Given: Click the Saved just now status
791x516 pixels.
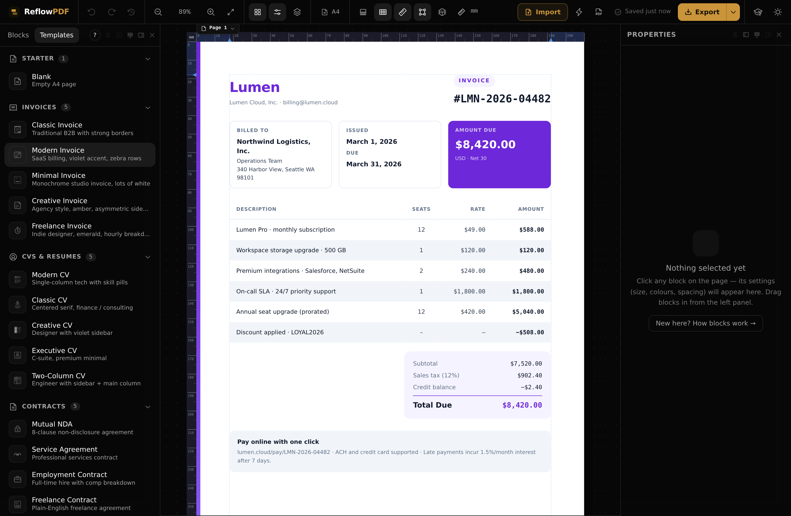Looking at the screenshot, I should (642, 12).
